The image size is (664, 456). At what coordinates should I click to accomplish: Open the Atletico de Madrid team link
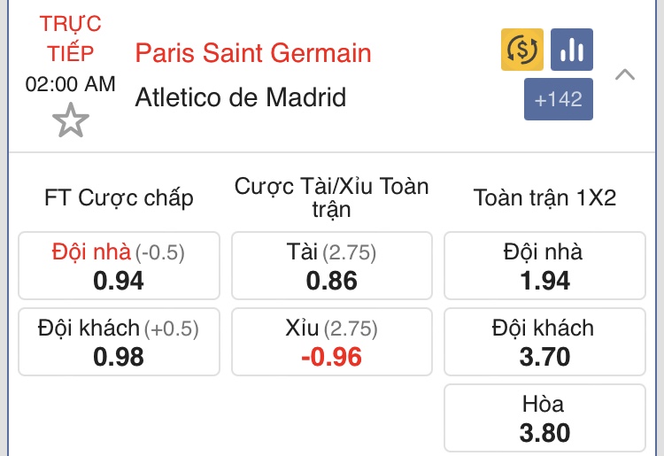[240, 97]
